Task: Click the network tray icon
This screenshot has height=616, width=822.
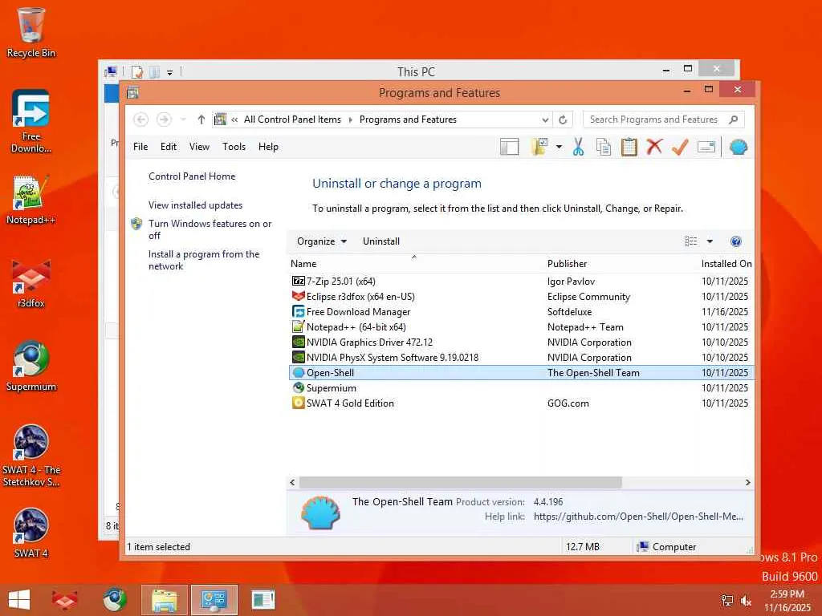Action: (726, 601)
